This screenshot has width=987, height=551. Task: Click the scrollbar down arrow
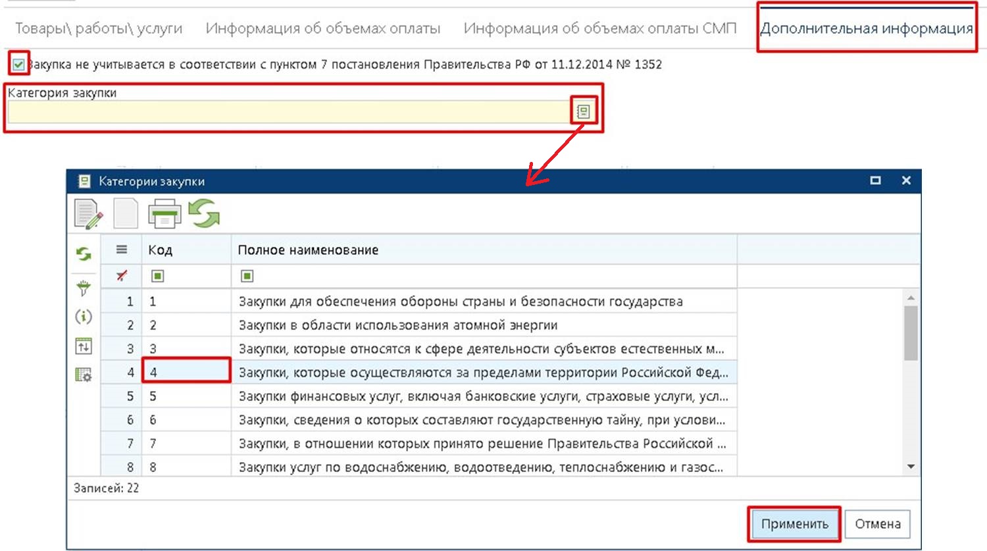click(911, 467)
